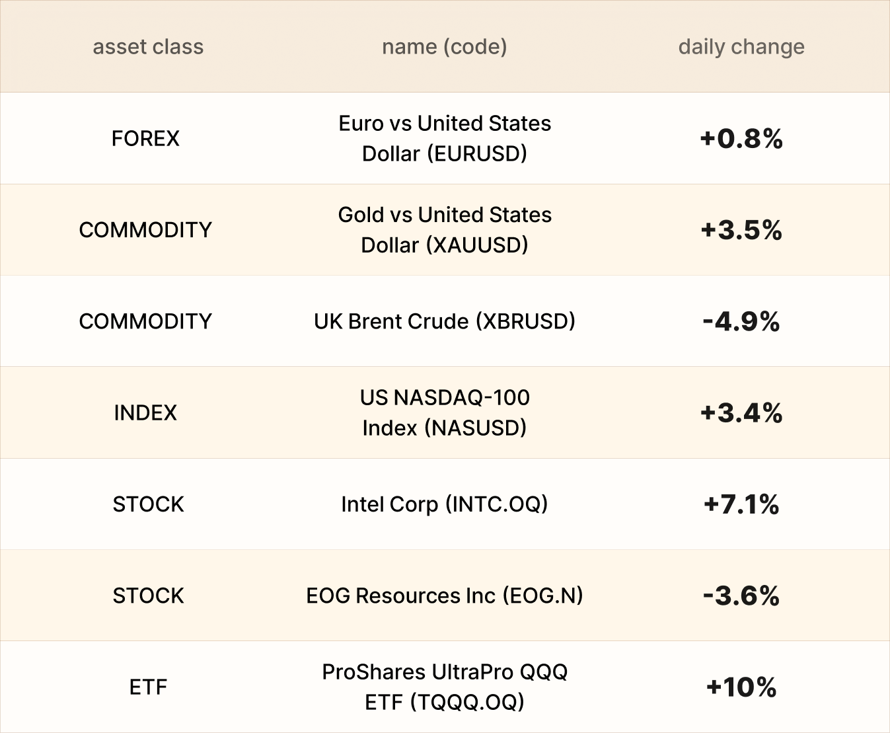Open EOG Resources Inc (EOG.N) entry
The height and width of the screenshot is (733, 890).
[x=444, y=596]
